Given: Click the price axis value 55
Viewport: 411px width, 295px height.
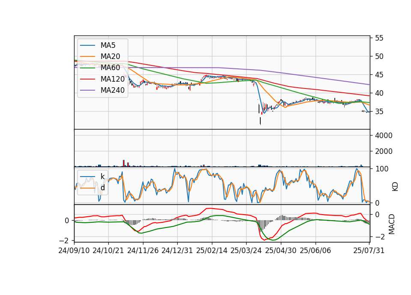Looking at the screenshot, I should [x=379, y=38].
